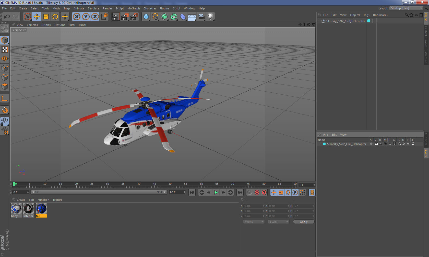Open Material Manager Function menu
The image size is (429, 257).
(x=43, y=200)
